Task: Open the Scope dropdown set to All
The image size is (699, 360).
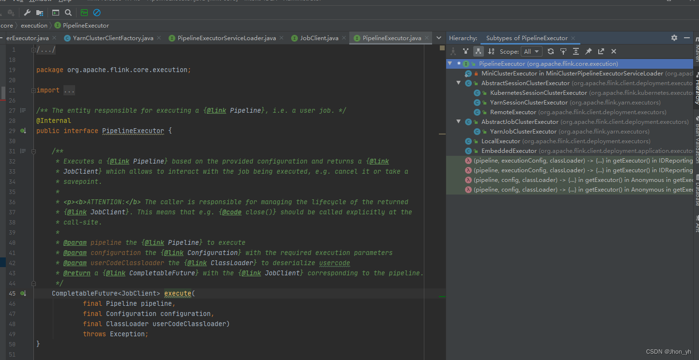Action: pyautogui.click(x=531, y=51)
